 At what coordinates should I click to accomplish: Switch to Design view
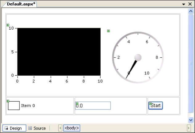tap(14, 128)
